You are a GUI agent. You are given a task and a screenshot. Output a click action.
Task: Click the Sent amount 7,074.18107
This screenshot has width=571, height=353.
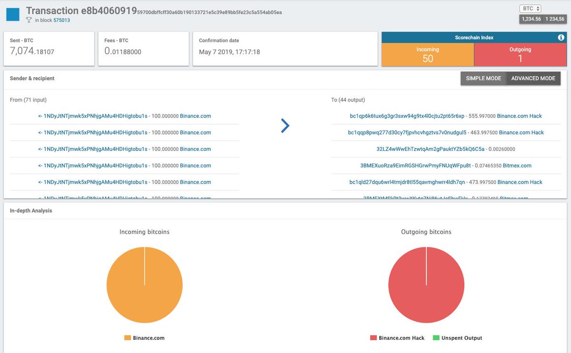click(32, 51)
